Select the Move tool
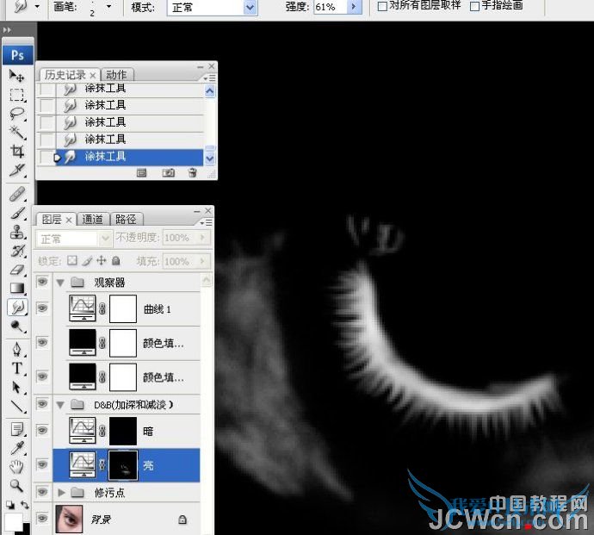Viewport: 594px width, 535px height. [x=16, y=76]
